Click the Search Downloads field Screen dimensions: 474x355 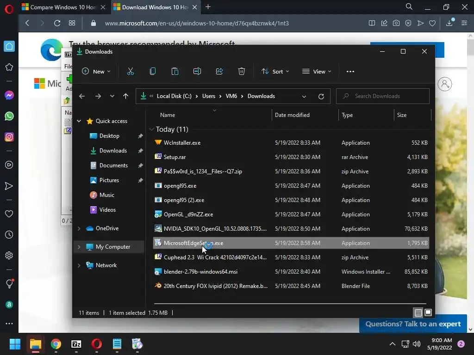pos(383,96)
